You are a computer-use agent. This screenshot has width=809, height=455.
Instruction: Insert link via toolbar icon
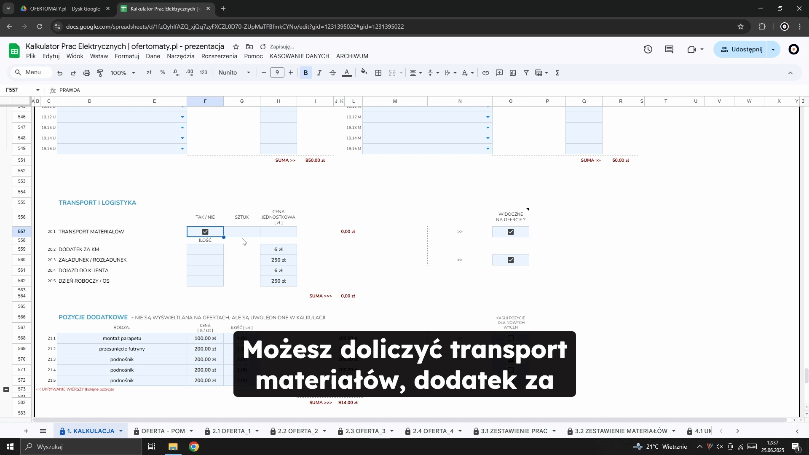coord(486,73)
